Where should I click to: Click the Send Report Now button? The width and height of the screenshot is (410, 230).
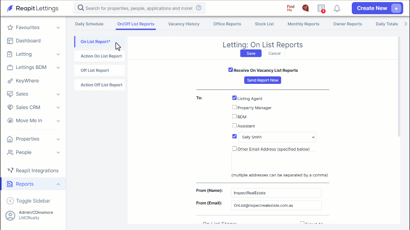(x=262, y=80)
